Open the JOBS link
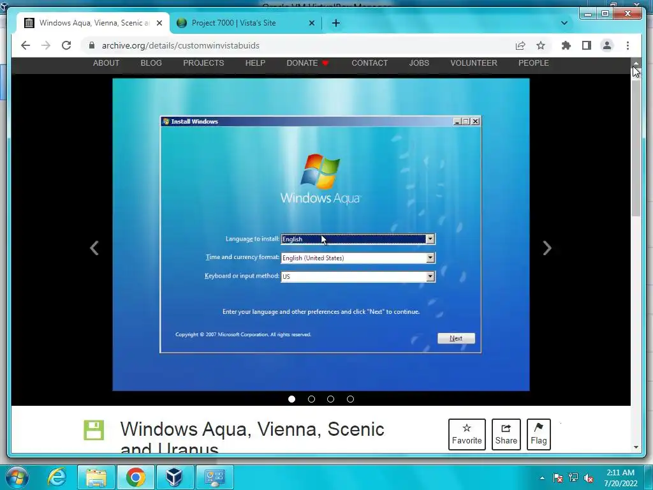 (419, 63)
